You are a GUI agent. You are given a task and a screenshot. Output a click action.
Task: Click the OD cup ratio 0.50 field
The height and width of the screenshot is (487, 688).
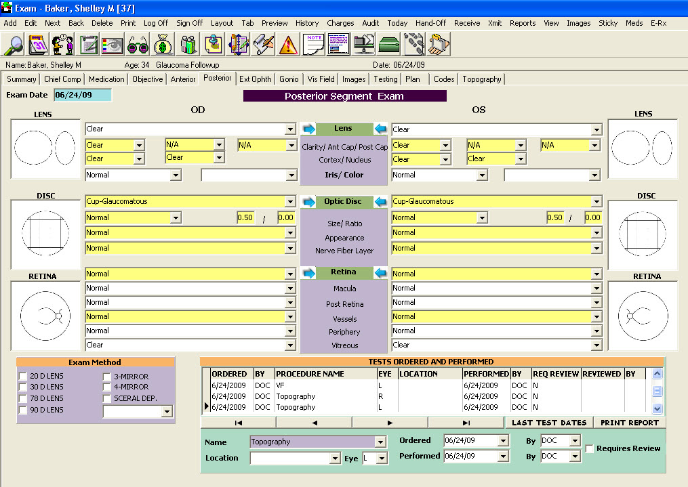pos(245,217)
